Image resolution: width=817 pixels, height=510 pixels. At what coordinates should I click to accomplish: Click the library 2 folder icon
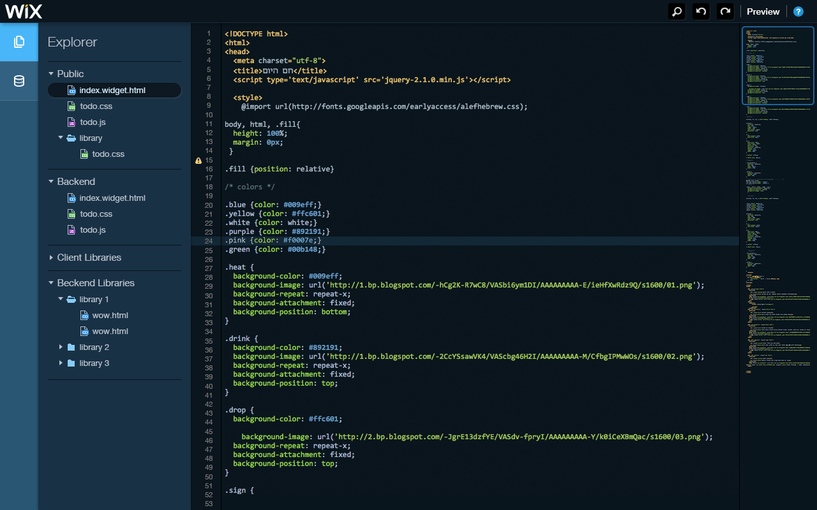coord(71,347)
